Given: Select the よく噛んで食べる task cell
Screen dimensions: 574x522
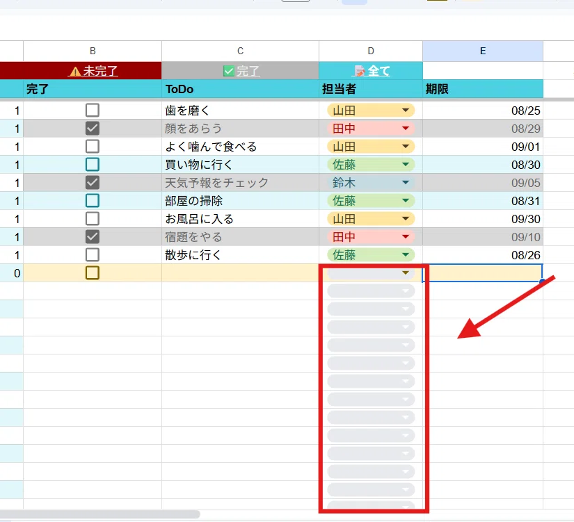Looking at the screenshot, I should [x=240, y=147].
